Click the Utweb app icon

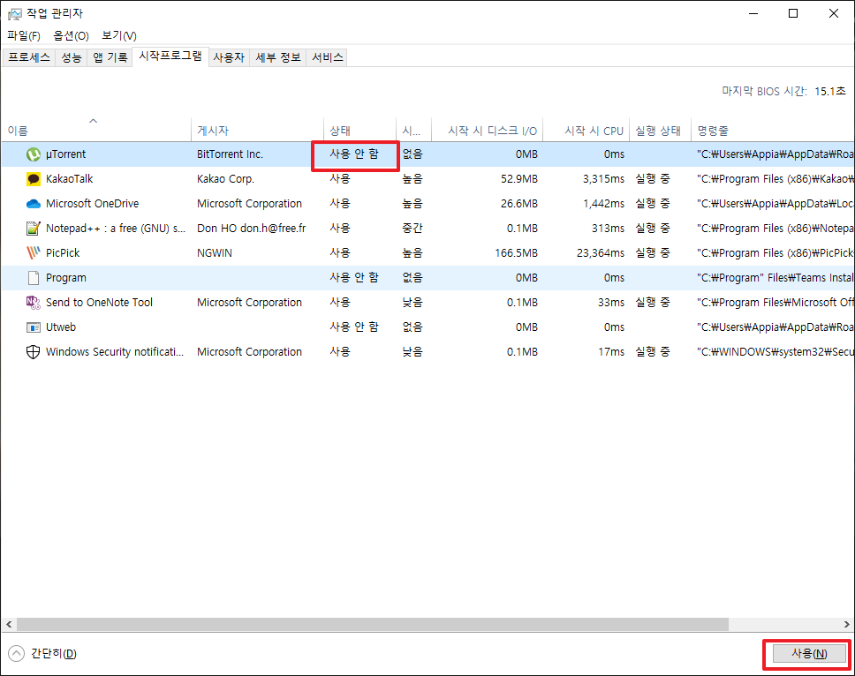(x=34, y=327)
